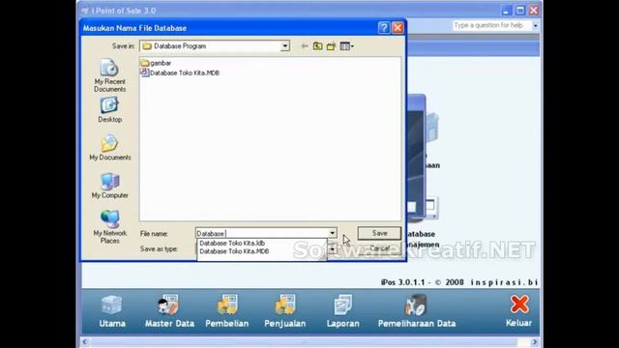Select the gambar folder
Image resolution: width=619 pixels, height=348 pixels.
coord(156,63)
